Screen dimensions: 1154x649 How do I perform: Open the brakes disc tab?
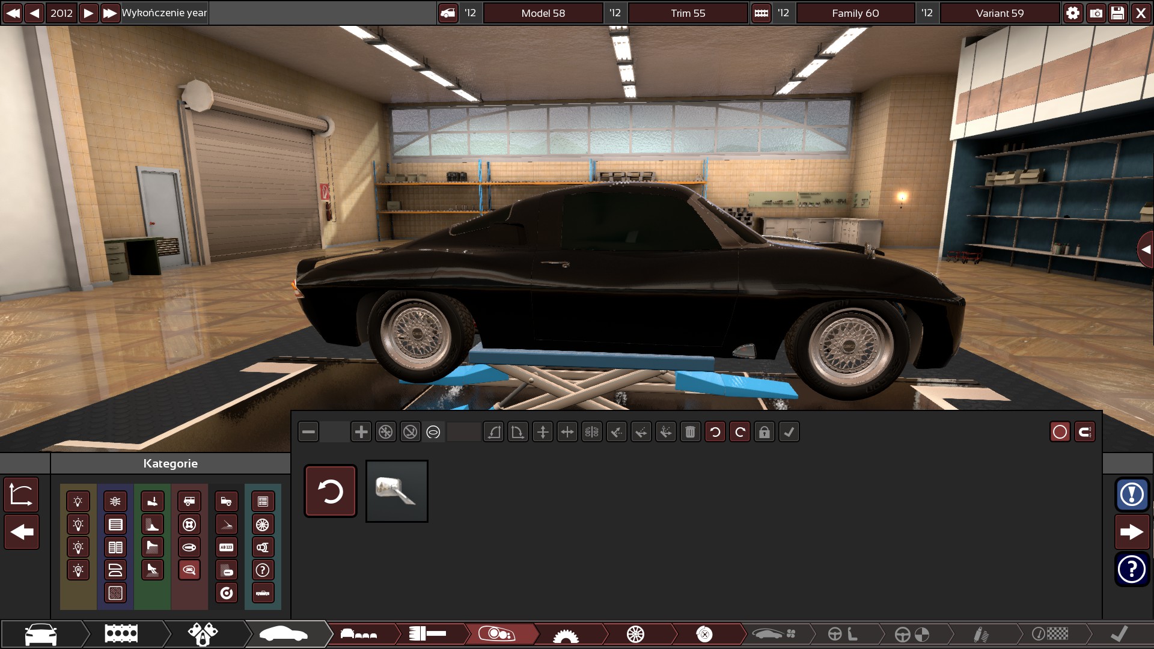pyautogui.click(x=704, y=634)
